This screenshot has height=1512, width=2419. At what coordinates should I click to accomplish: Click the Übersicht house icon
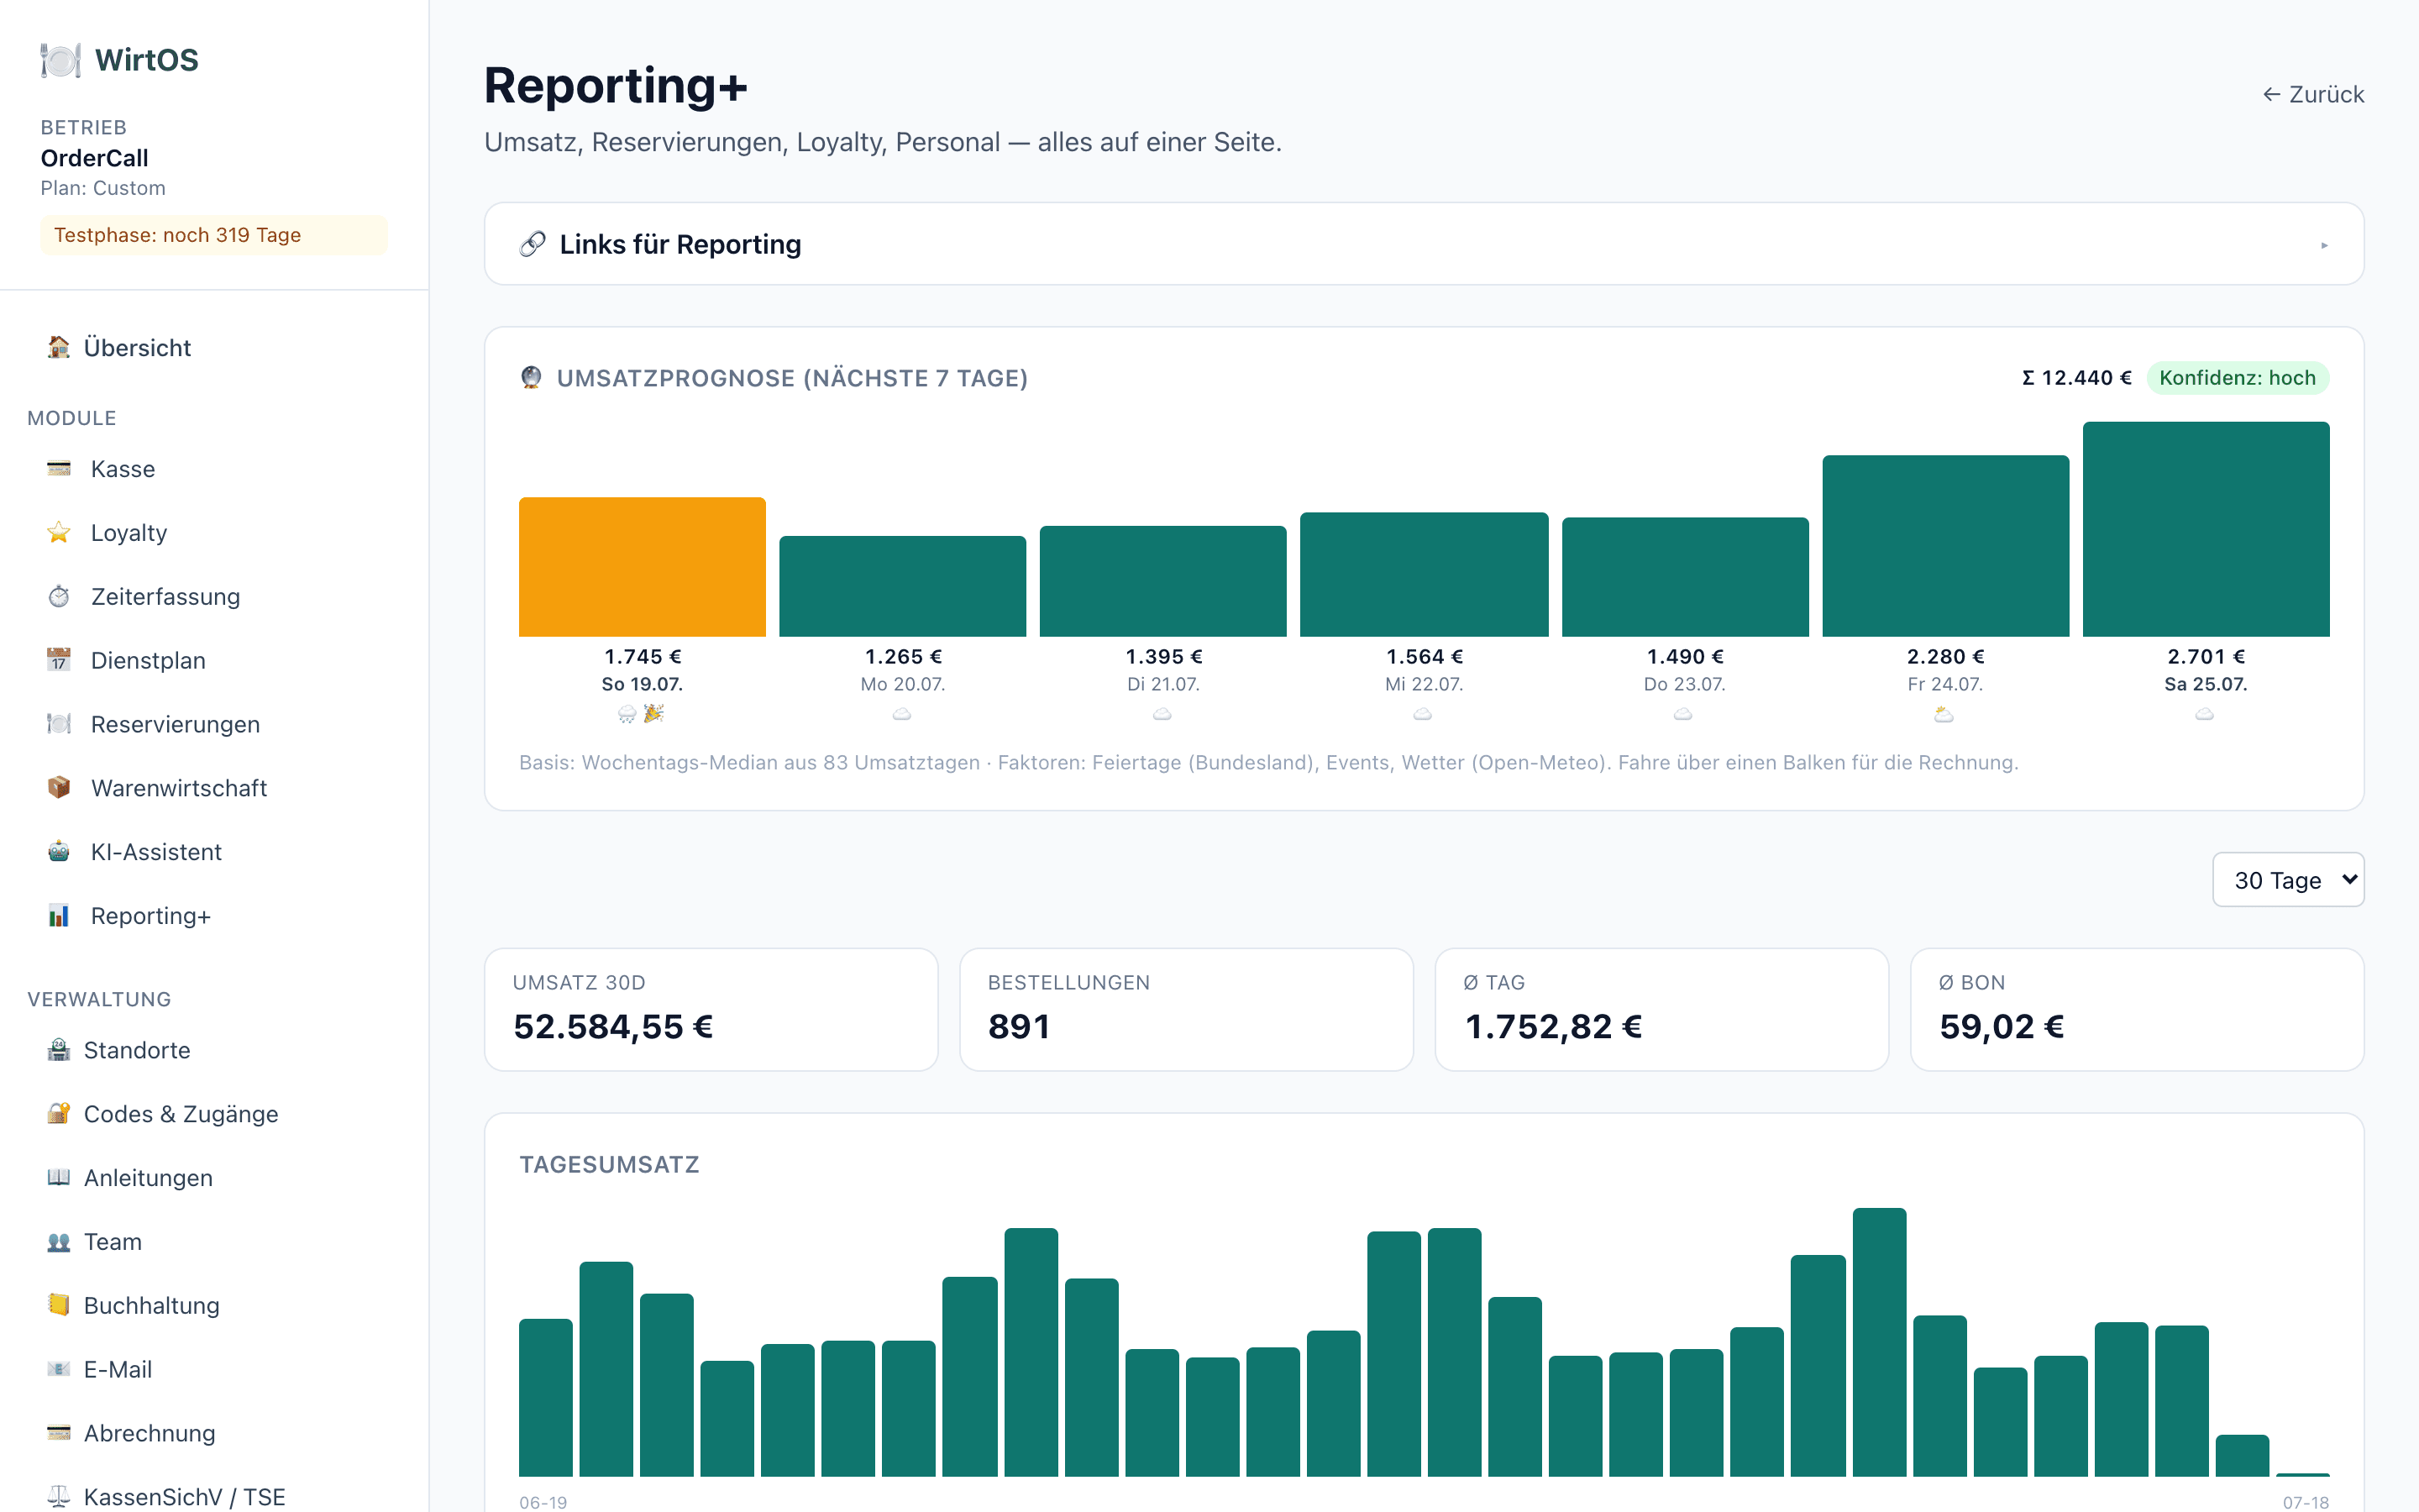coord(59,347)
